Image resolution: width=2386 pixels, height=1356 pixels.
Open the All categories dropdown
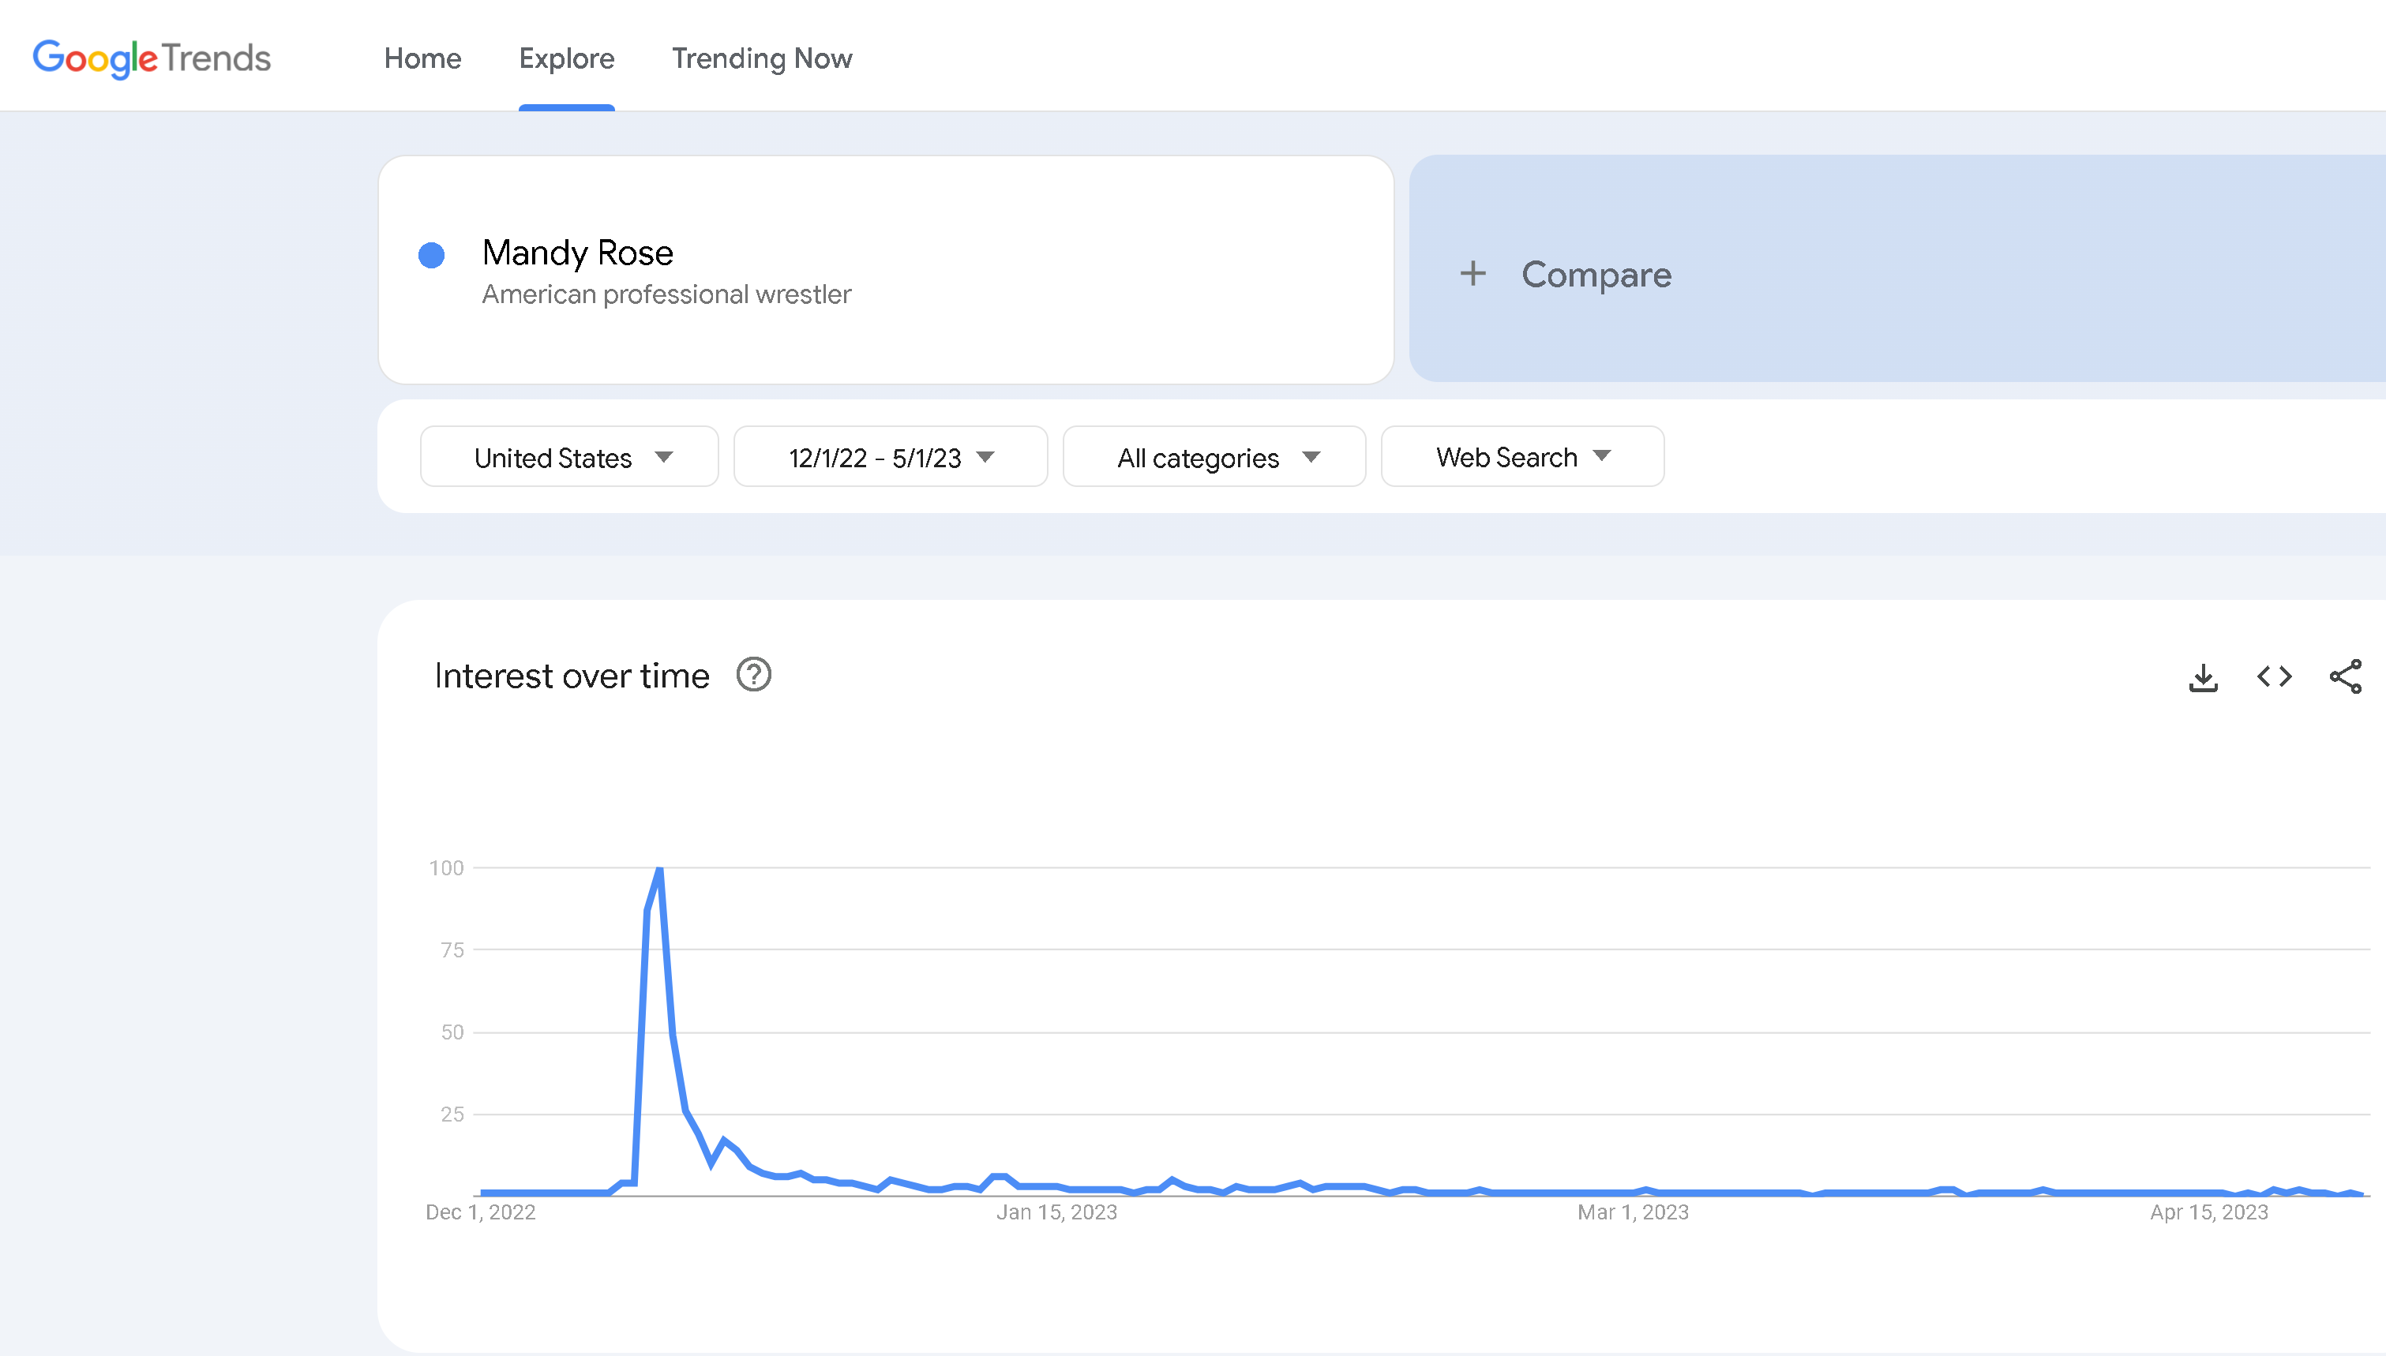pos(1214,457)
